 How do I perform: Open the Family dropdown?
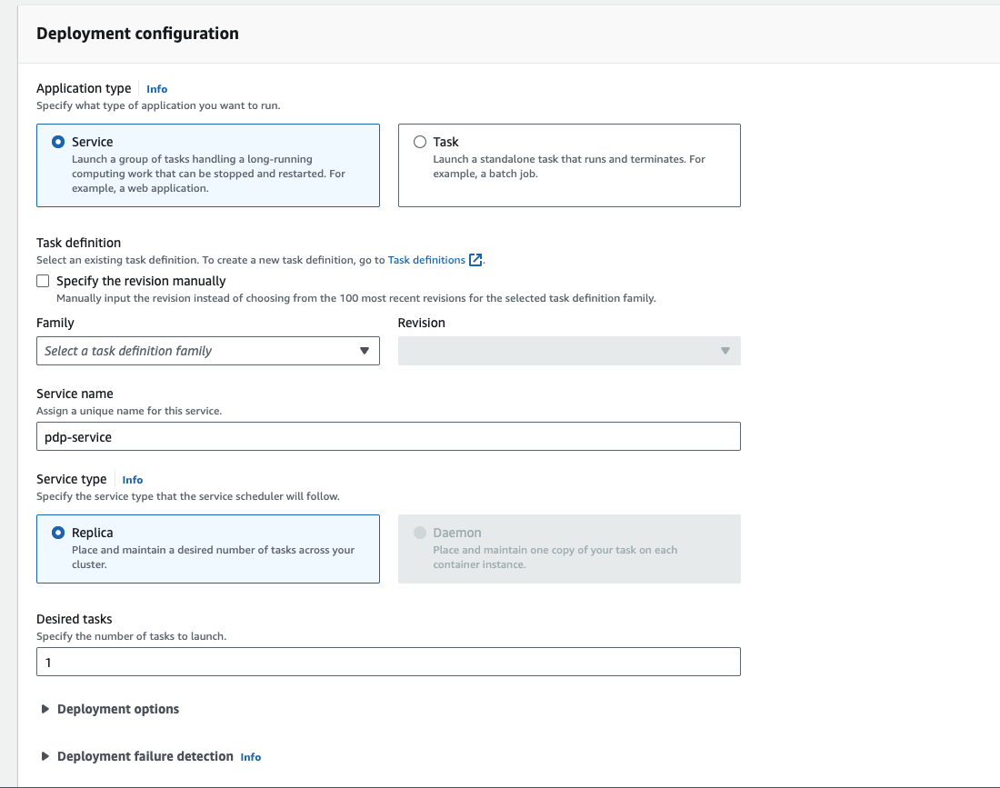(207, 350)
